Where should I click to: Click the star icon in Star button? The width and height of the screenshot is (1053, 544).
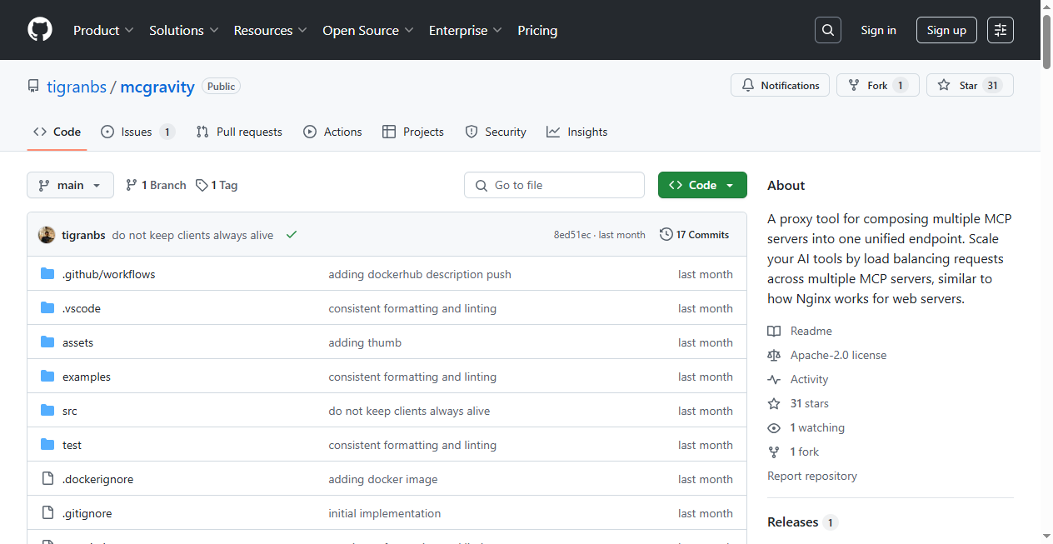coord(944,85)
